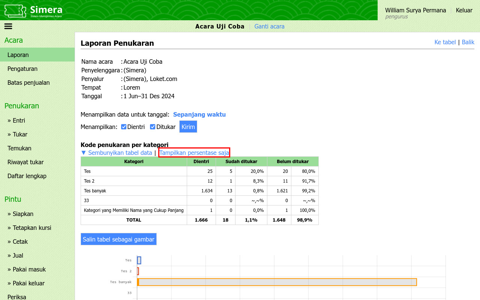Open Temukan in the sidebar
The image size is (480, 300).
coord(37,148)
